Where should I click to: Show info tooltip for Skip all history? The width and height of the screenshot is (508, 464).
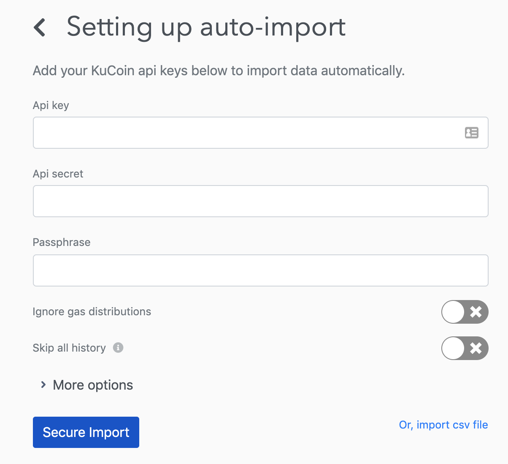pos(118,348)
